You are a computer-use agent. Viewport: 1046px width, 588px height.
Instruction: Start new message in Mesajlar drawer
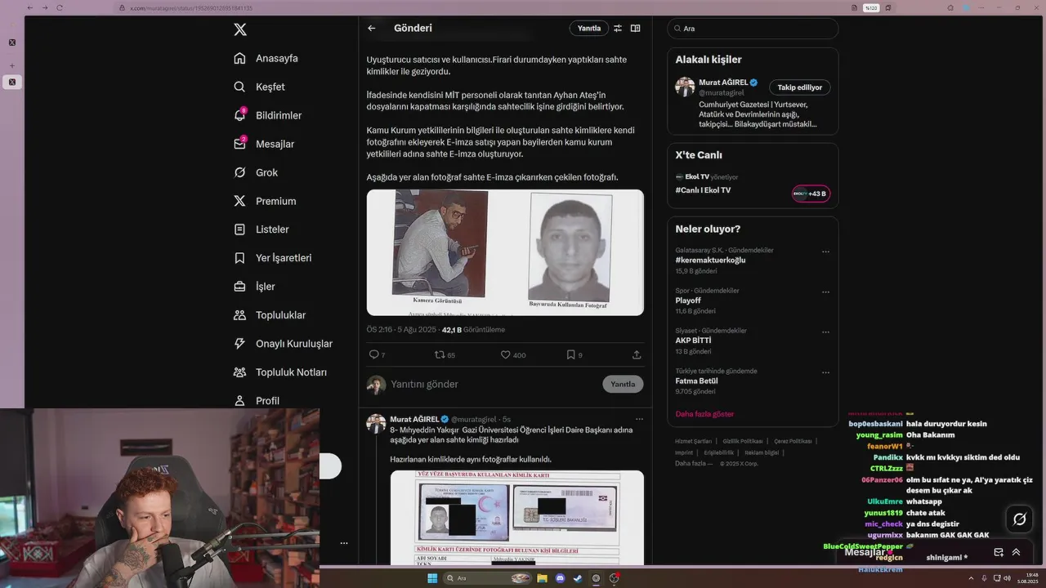pos(999,552)
